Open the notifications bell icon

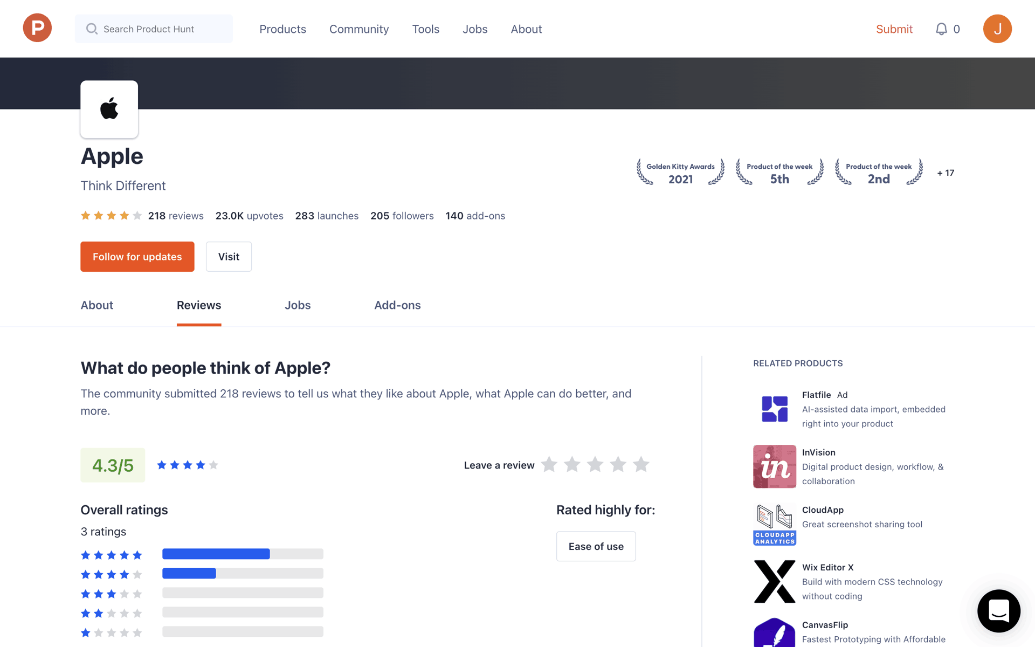tap(941, 29)
